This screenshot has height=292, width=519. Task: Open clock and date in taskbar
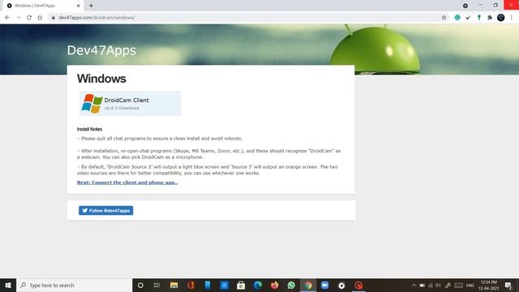[x=488, y=285]
